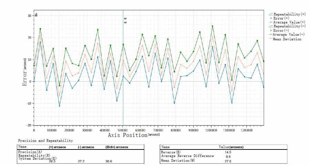Screen dimensions: 310x166
Task: Click the Error [arcsecs] vertical axis title
Action: pos(24,69)
